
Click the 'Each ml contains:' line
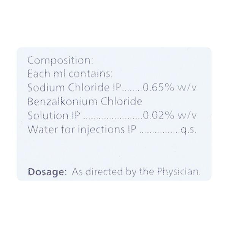[x=69, y=74]
